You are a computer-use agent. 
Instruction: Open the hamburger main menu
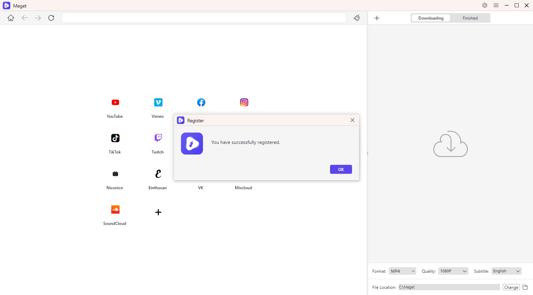[496, 5]
